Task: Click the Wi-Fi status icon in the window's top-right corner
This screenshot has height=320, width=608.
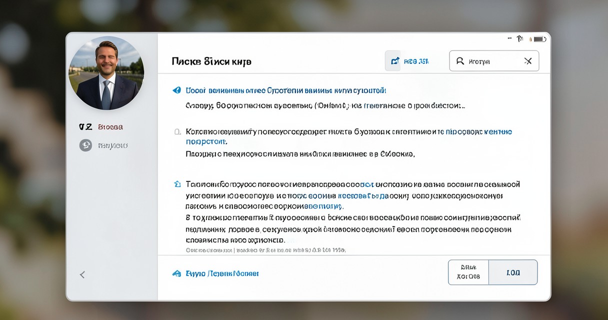Action: click(520, 38)
